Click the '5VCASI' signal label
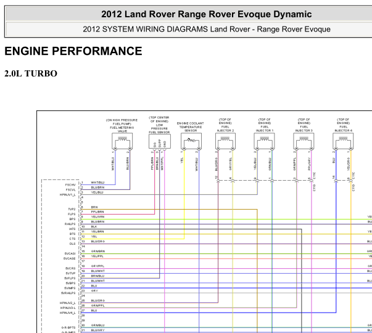The image size is (372, 333). [70, 254]
